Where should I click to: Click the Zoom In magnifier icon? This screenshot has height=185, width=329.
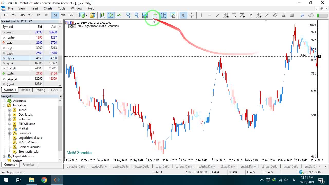pyautogui.click(x=128, y=15)
